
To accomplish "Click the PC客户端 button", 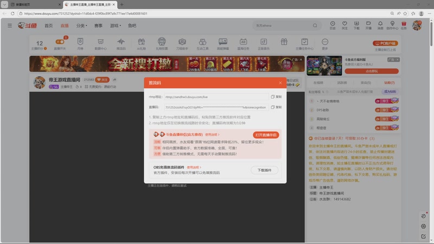I will [385, 43].
